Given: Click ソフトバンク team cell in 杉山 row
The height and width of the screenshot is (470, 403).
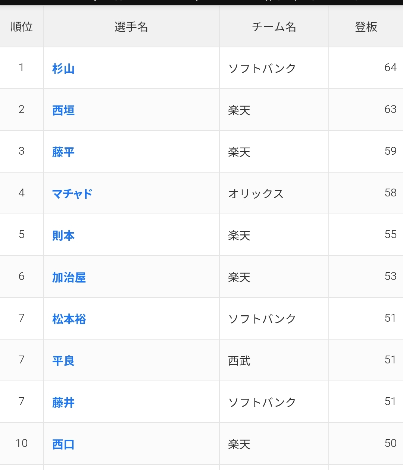Looking at the screenshot, I should [x=262, y=69].
